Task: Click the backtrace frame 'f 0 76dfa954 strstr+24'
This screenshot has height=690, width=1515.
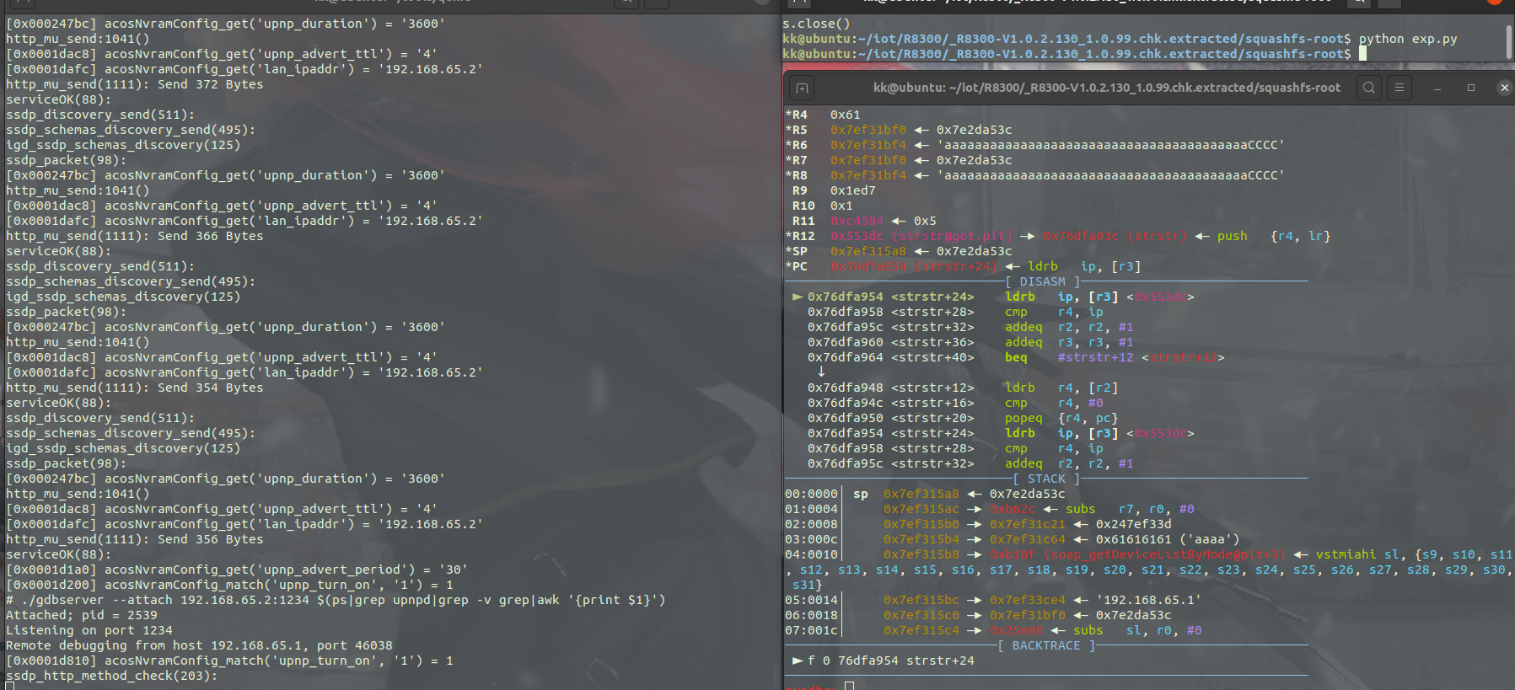Action: 884,661
